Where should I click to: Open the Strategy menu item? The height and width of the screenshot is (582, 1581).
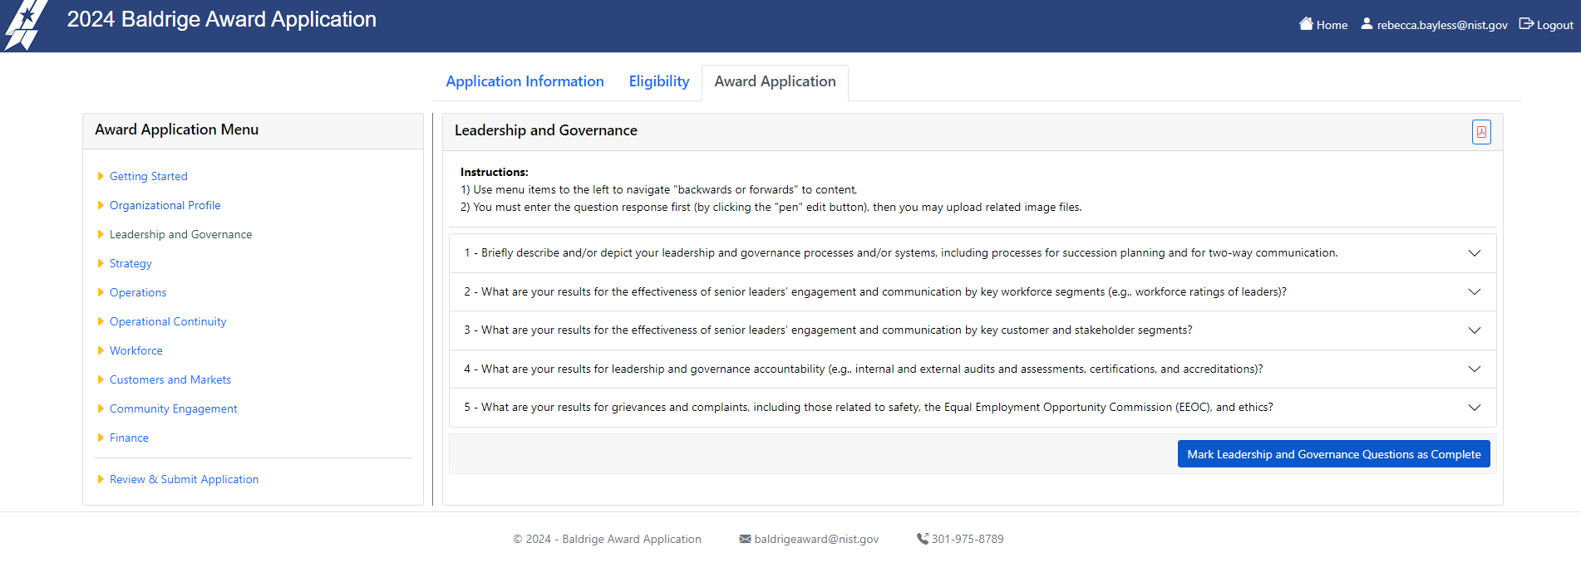click(x=131, y=263)
